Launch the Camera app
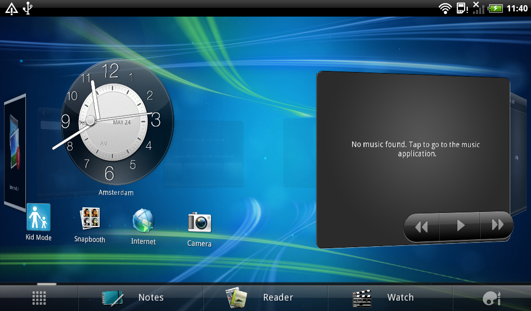Image resolution: width=531 pixels, height=311 pixels. pos(200,230)
